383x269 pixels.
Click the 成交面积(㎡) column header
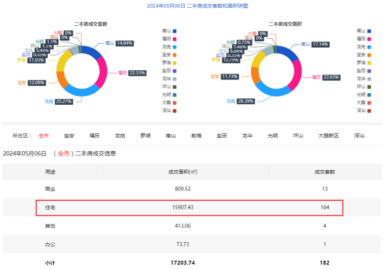click(x=183, y=172)
